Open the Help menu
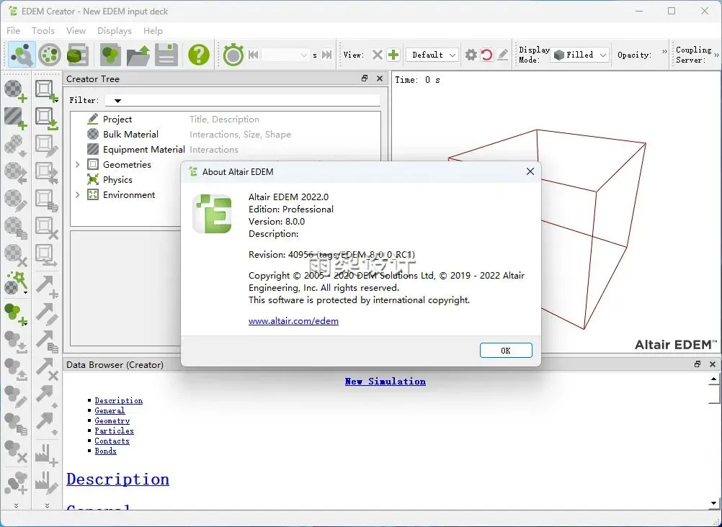 coord(153,31)
